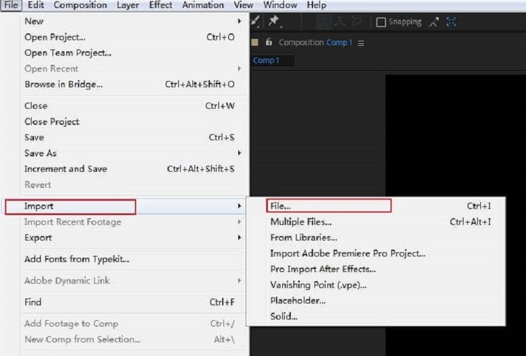
Task: Click the Comp 1 breadcrumb tab
Action: pyautogui.click(x=266, y=61)
